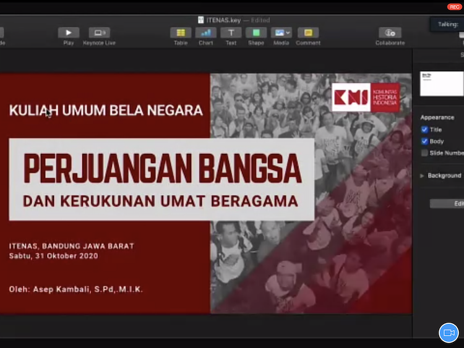Insert a Table
This screenshot has height=348, width=464.
(181, 33)
